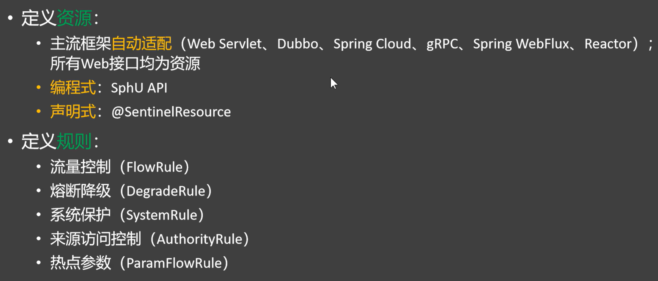
Task: Click the gRPC text
Action: point(442,44)
